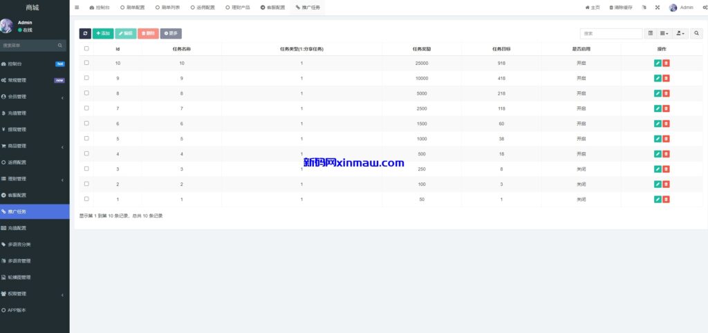Click the hamburger sidebar toggle icon
708x333 pixels.
pos(77,8)
